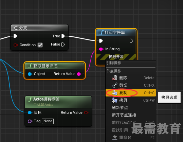Choose 查找引用 in context menu

131,130
